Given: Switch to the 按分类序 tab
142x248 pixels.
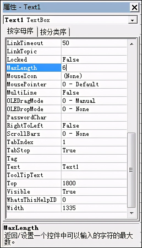Looking at the screenshot, I should click(x=53, y=32).
